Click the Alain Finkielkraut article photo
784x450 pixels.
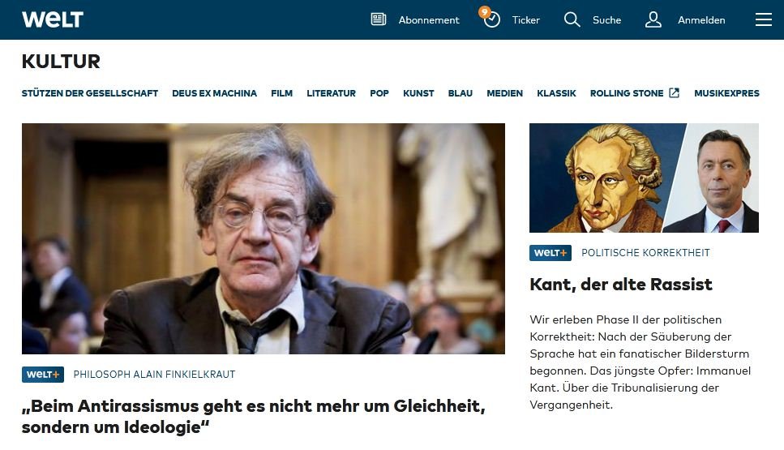pos(263,238)
